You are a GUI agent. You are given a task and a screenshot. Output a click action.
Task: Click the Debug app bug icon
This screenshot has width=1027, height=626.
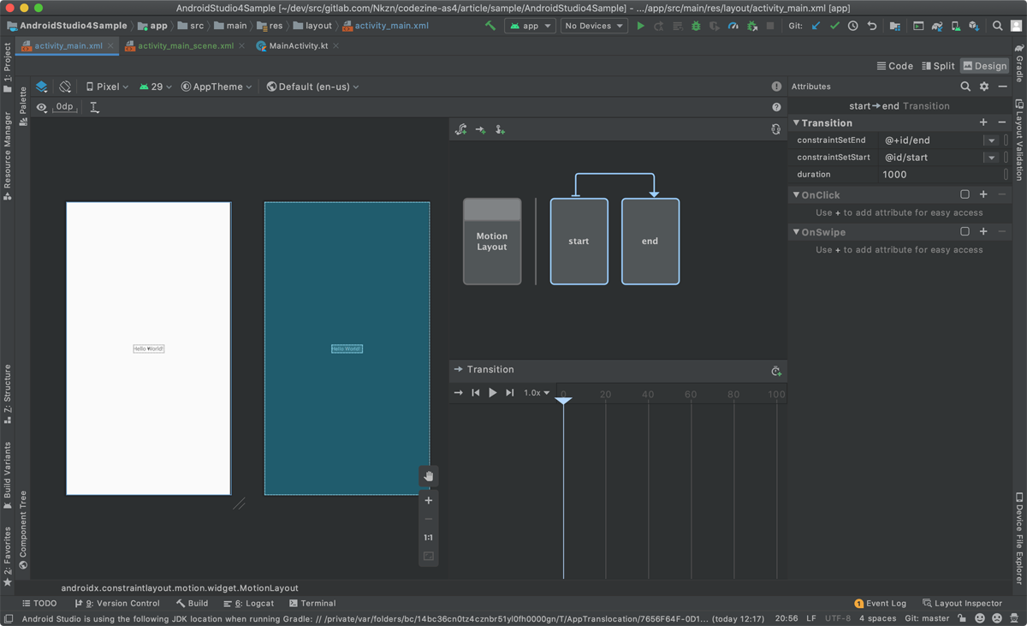tap(696, 26)
